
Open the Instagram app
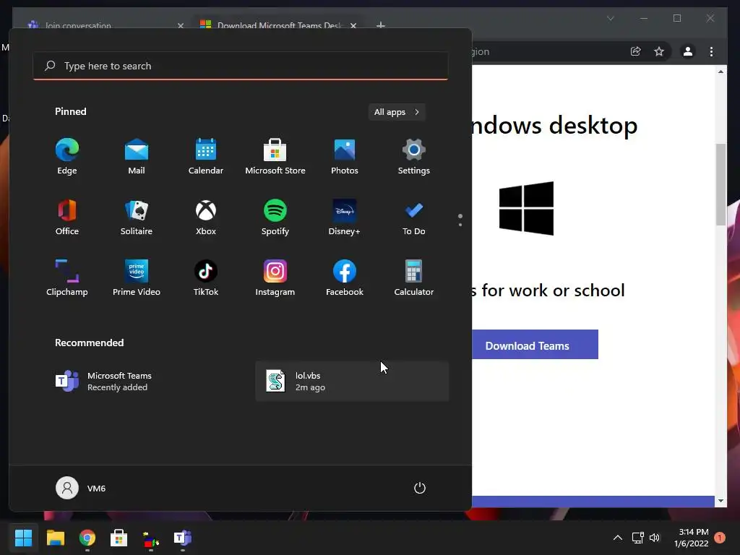pyautogui.click(x=275, y=278)
